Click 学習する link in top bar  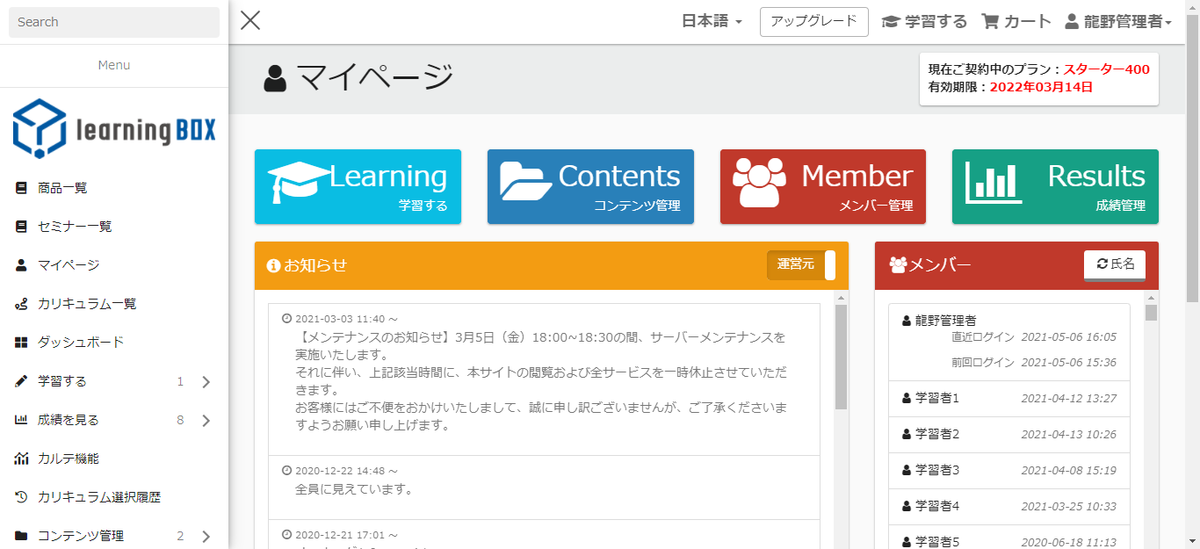point(924,22)
